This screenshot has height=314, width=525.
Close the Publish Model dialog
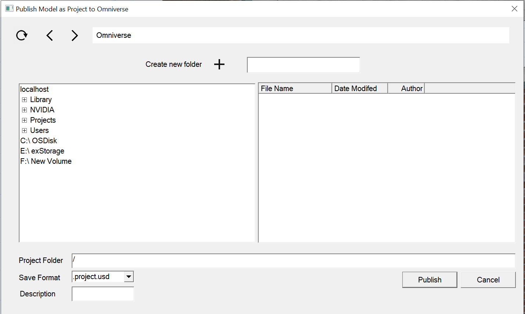click(x=514, y=8)
